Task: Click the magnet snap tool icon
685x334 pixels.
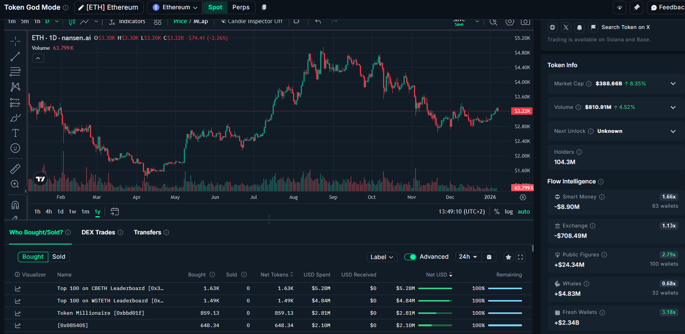Action: (15, 205)
